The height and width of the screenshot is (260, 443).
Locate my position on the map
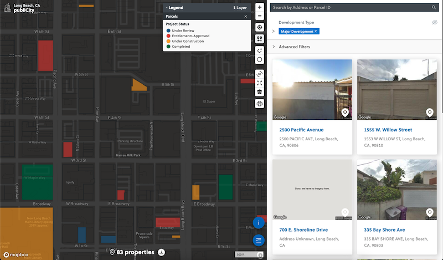point(259,27)
